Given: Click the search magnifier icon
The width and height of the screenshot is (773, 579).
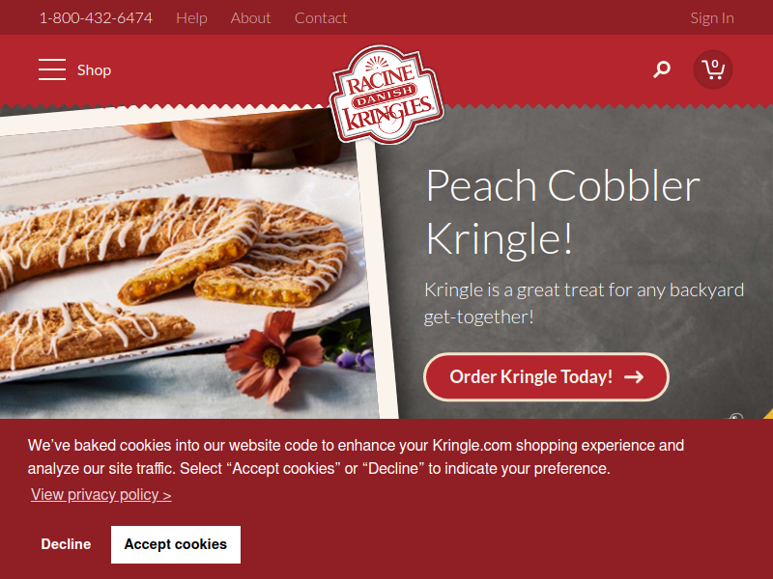Looking at the screenshot, I should (x=662, y=69).
